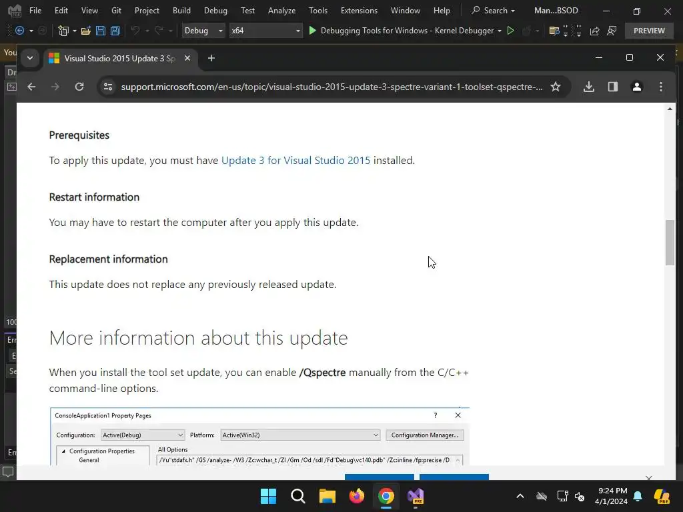Switch to Visual Studio Preview in taskbar
The width and height of the screenshot is (683, 512).
tap(416, 496)
